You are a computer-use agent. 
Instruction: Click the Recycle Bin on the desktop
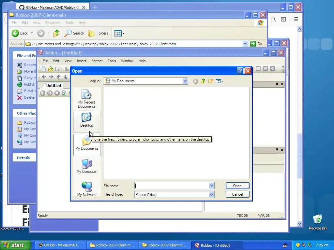[x=318, y=222]
